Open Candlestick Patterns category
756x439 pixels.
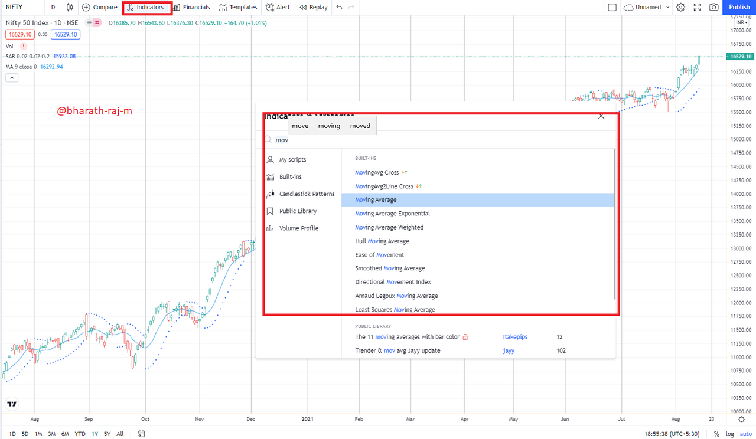tap(301, 194)
